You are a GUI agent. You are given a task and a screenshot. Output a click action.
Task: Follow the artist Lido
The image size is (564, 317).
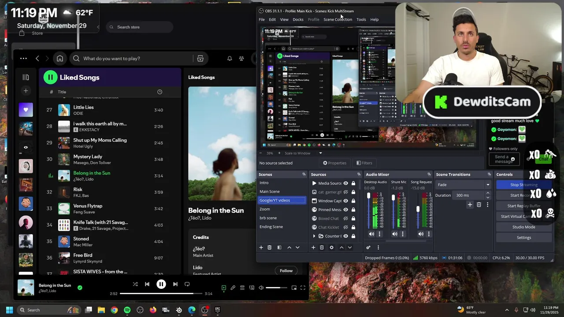pyautogui.click(x=286, y=271)
